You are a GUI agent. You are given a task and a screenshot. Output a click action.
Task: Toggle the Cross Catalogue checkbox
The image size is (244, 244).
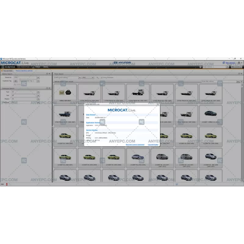click(102, 78)
